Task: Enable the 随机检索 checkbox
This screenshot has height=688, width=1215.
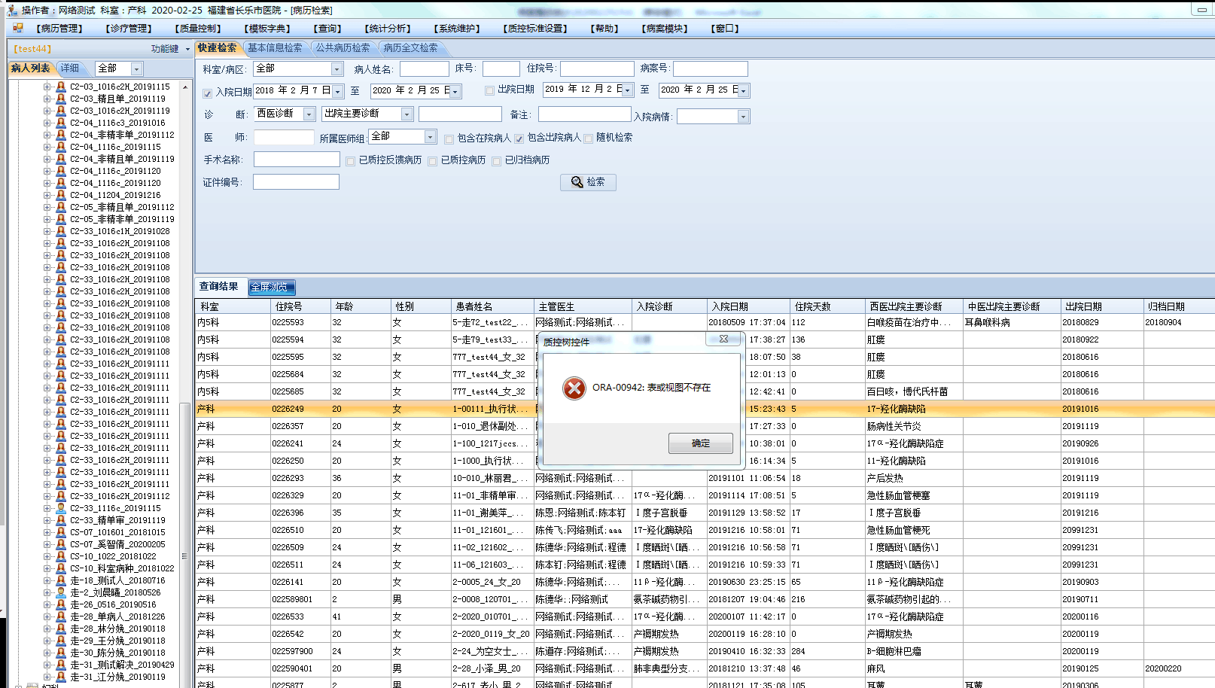Action: (589, 139)
